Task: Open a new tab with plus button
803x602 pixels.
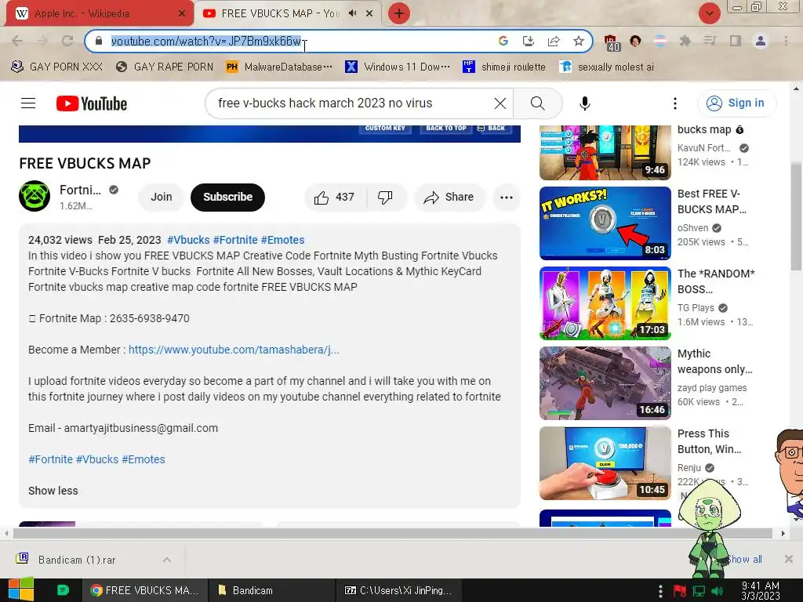Action: click(x=399, y=13)
